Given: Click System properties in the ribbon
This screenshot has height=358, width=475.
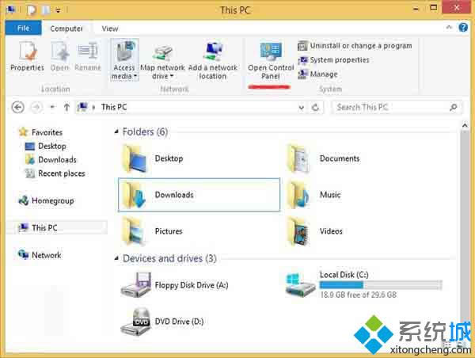Looking at the screenshot, I should pyautogui.click(x=333, y=60).
